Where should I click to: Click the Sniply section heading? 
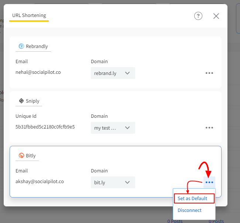pos(32,101)
